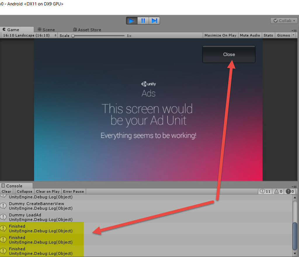Enable Maximize On Play
The height and width of the screenshot is (257, 299).
coord(220,35)
